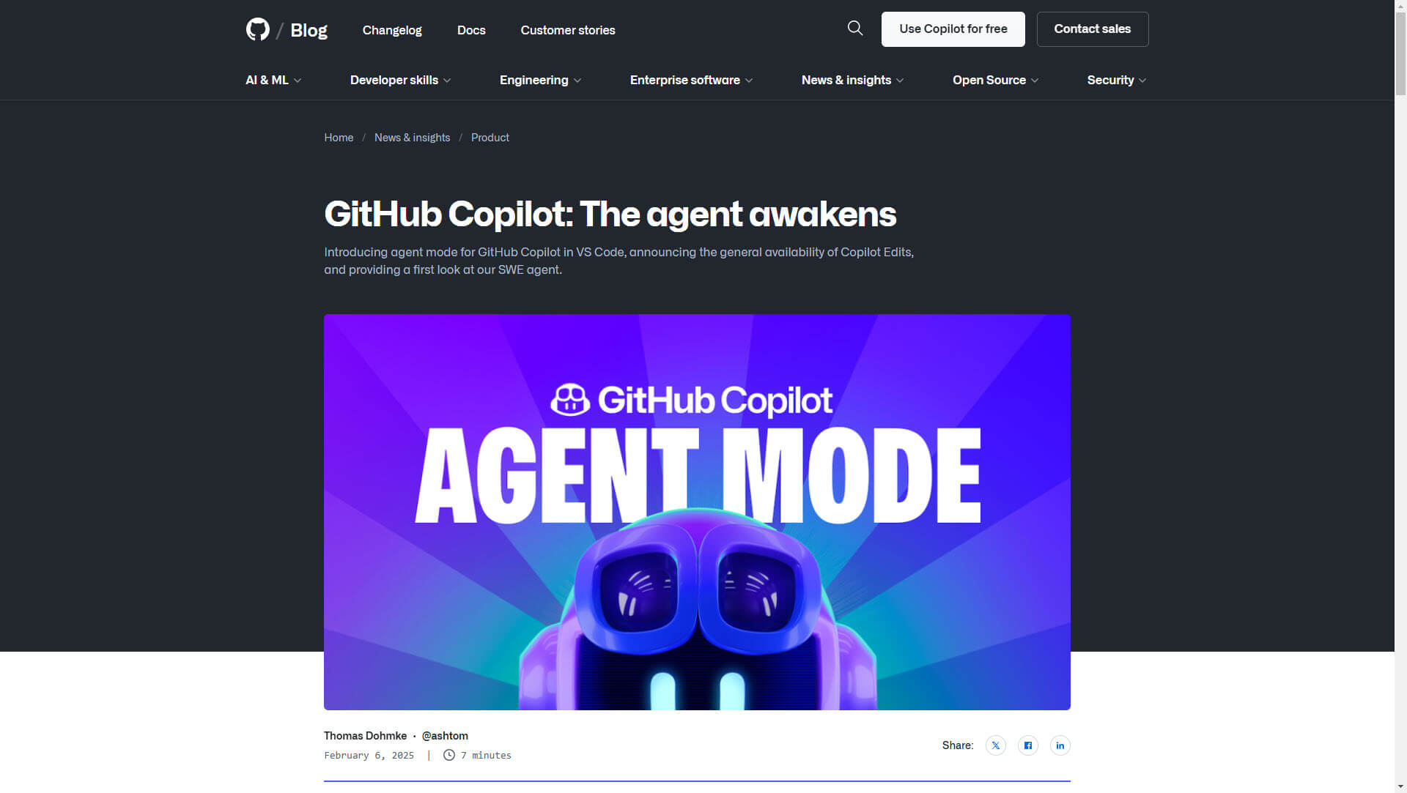Click the @ashtom author handle link
Screen dimensions: 1407x793
click(x=445, y=736)
